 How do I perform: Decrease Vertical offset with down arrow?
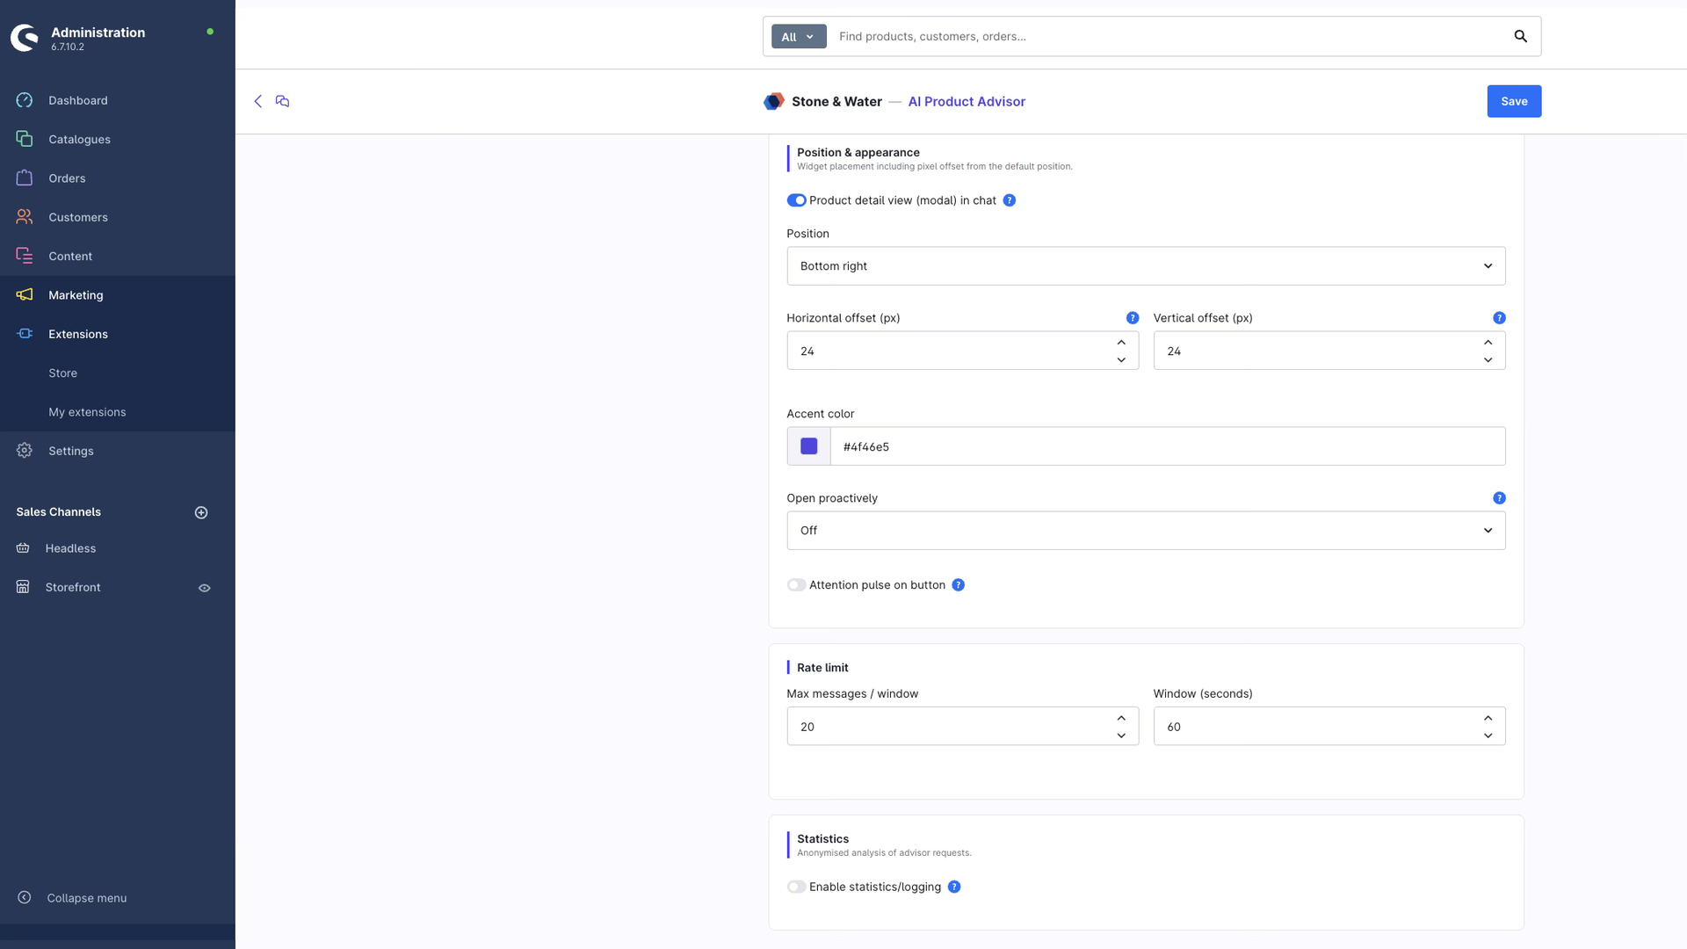point(1488,359)
